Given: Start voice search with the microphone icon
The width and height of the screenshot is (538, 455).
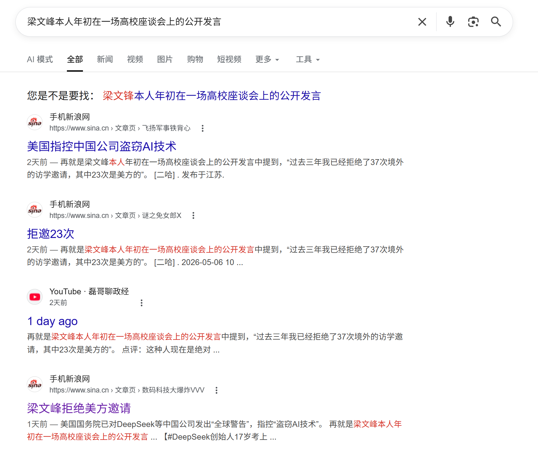Looking at the screenshot, I should 450,22.
